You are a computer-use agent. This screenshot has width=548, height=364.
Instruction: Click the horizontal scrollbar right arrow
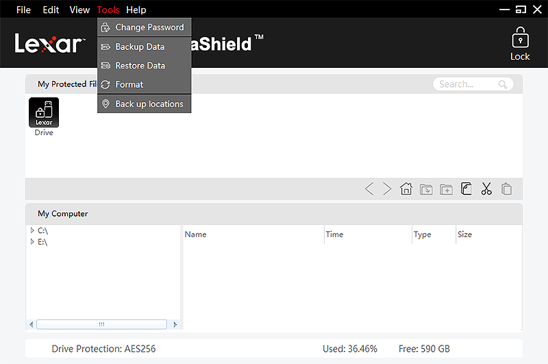point(175,324)
